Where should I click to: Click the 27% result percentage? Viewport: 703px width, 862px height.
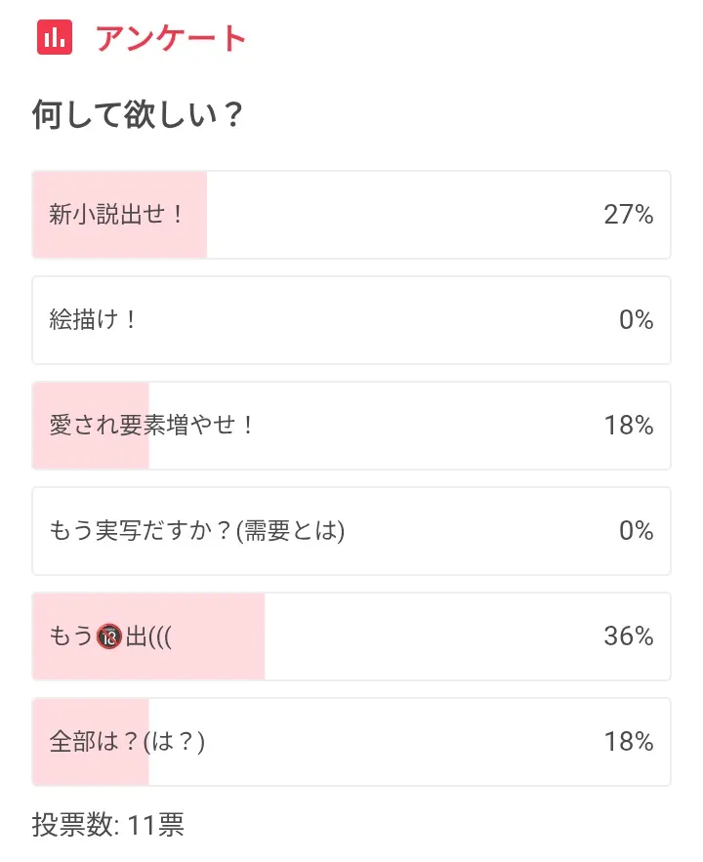[x=628, y=215]
